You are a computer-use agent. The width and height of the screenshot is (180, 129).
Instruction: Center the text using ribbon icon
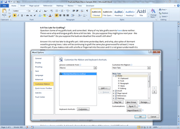tap(60, 15)
